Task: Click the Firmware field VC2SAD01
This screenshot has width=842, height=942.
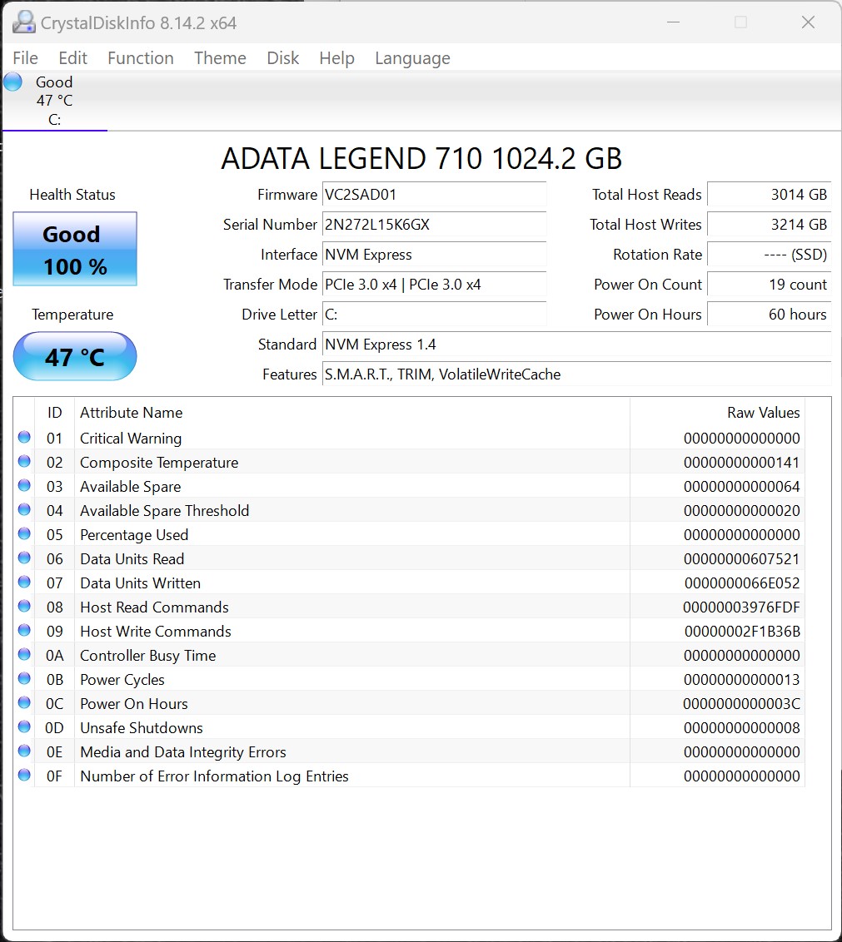Action: coord(434,194)
